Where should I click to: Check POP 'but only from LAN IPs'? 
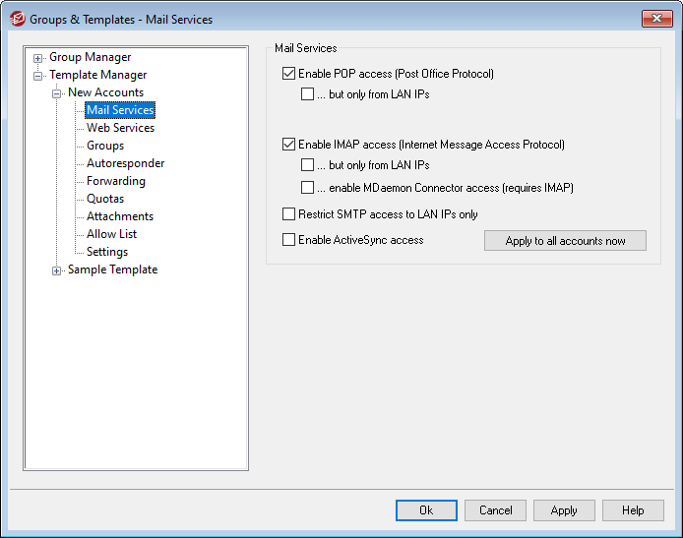308,95
